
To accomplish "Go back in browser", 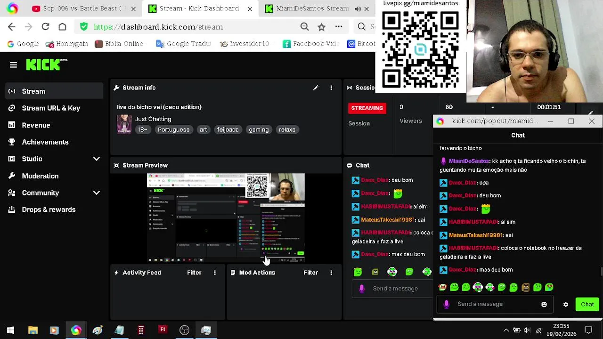I will (x=12, y=27).
